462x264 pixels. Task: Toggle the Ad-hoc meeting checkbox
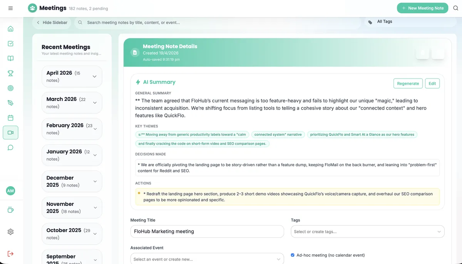pos(293,255)
